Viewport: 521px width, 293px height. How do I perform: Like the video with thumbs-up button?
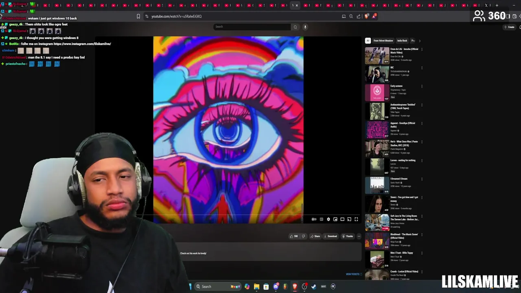[293, 236]
